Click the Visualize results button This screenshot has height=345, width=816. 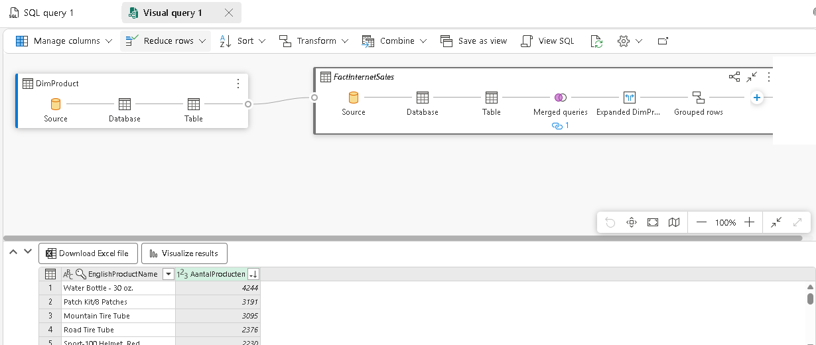(184, 253)
